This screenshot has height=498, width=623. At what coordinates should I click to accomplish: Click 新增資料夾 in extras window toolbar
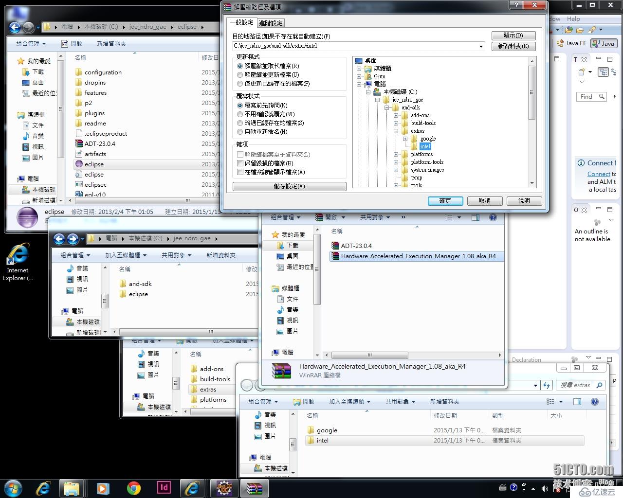click(x=445, y=402)
